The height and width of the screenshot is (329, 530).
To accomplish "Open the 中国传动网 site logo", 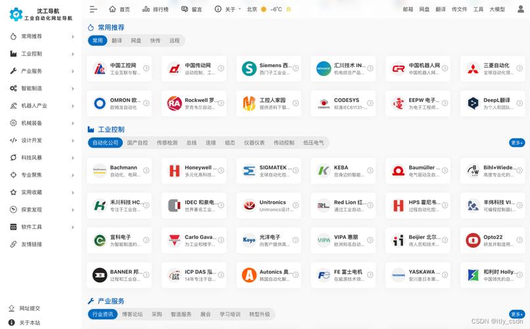I will (x=174, y=68).
